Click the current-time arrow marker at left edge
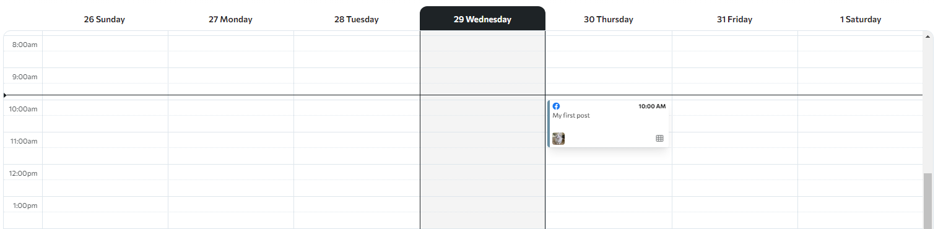This screenshot has width=938, height=229. [5, 95]
